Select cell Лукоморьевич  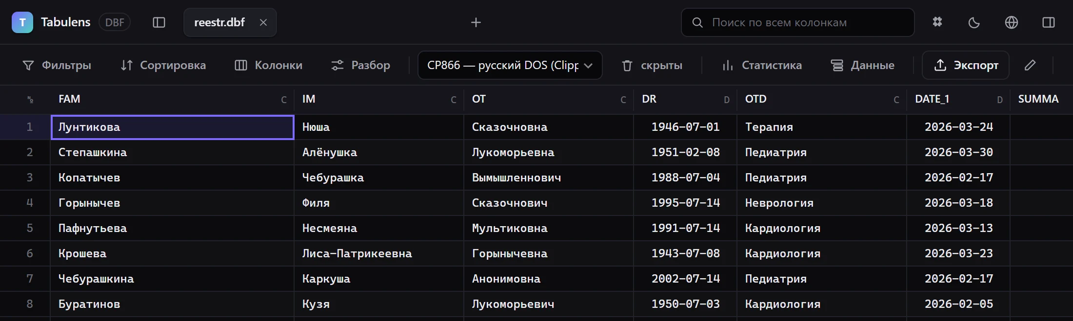click(549, 304)
